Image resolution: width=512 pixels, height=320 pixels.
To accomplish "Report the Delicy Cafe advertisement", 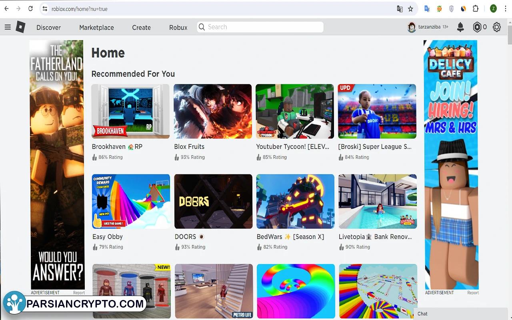I will pyautogui.click(x=473, y=293).
